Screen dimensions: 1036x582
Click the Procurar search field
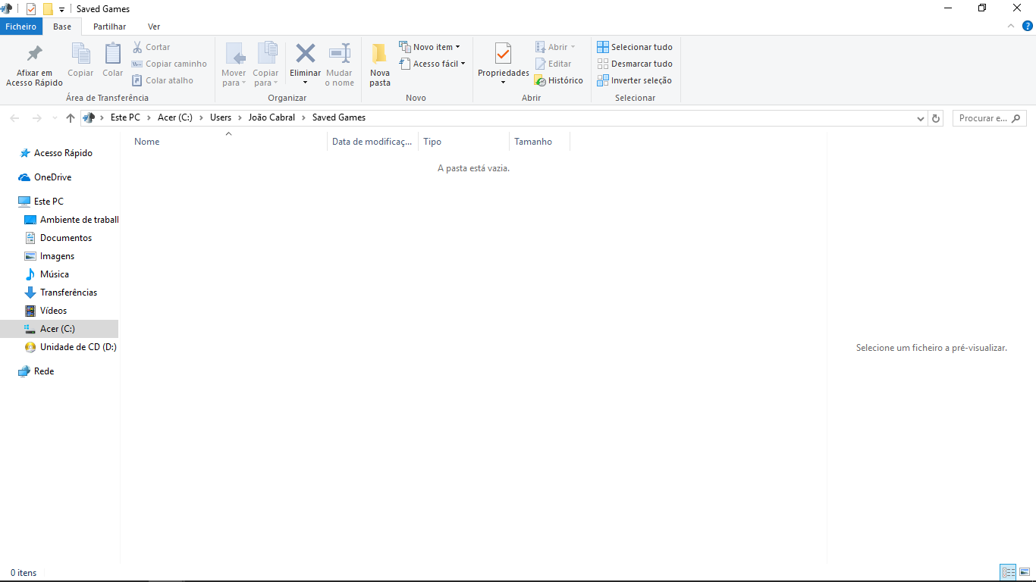coord(984,118)
